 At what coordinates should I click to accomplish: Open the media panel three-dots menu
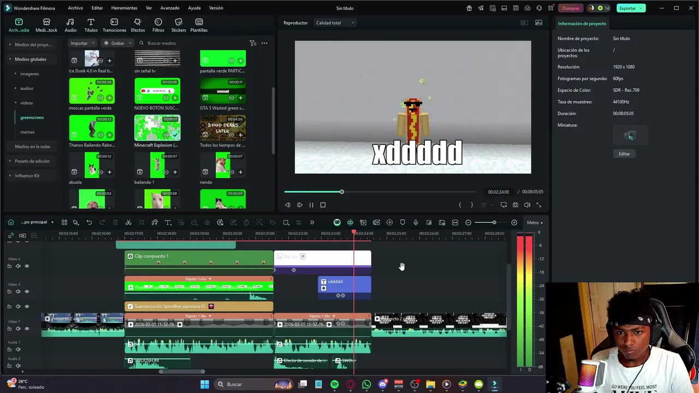click(x=264, y=43)
